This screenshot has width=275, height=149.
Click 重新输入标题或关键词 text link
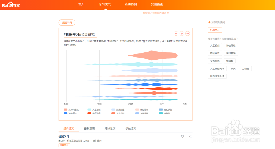(x=155, y=13)
